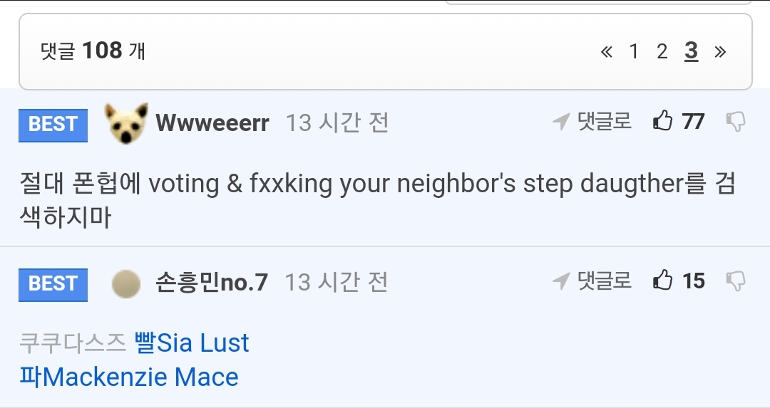Click the 댓글로 link on Wwweeerr's comment
Image resolution: width=770 pixels, height=408 pixels.
click(605, 122)
